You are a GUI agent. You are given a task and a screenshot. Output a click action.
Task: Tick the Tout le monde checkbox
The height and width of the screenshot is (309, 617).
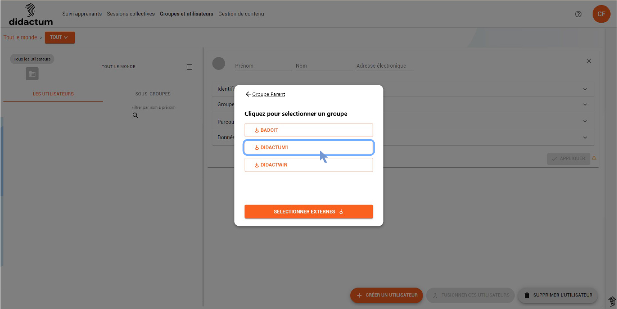pos(189,67)
